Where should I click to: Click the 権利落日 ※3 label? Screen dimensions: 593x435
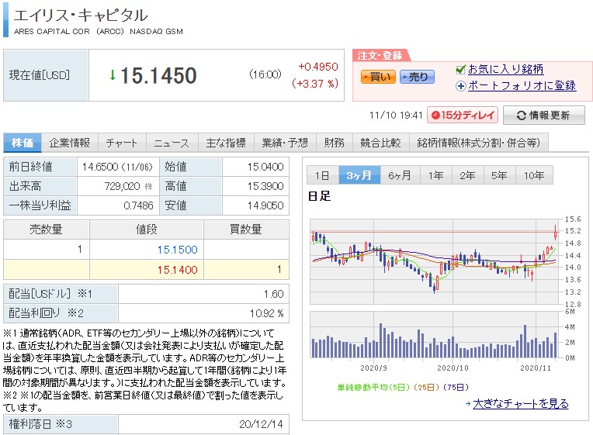tap(40, 424)
